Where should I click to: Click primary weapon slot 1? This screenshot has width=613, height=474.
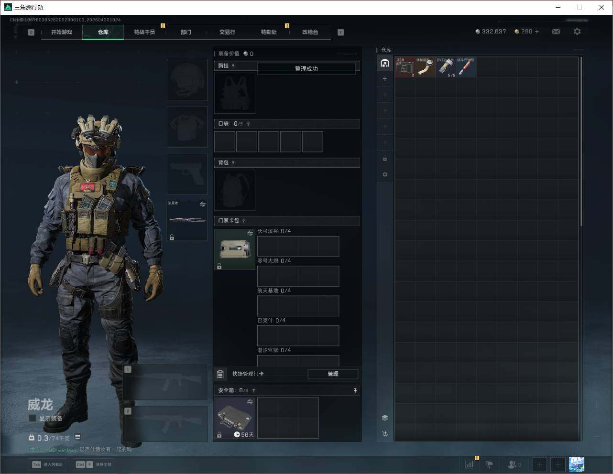click(x=165, y=382)
